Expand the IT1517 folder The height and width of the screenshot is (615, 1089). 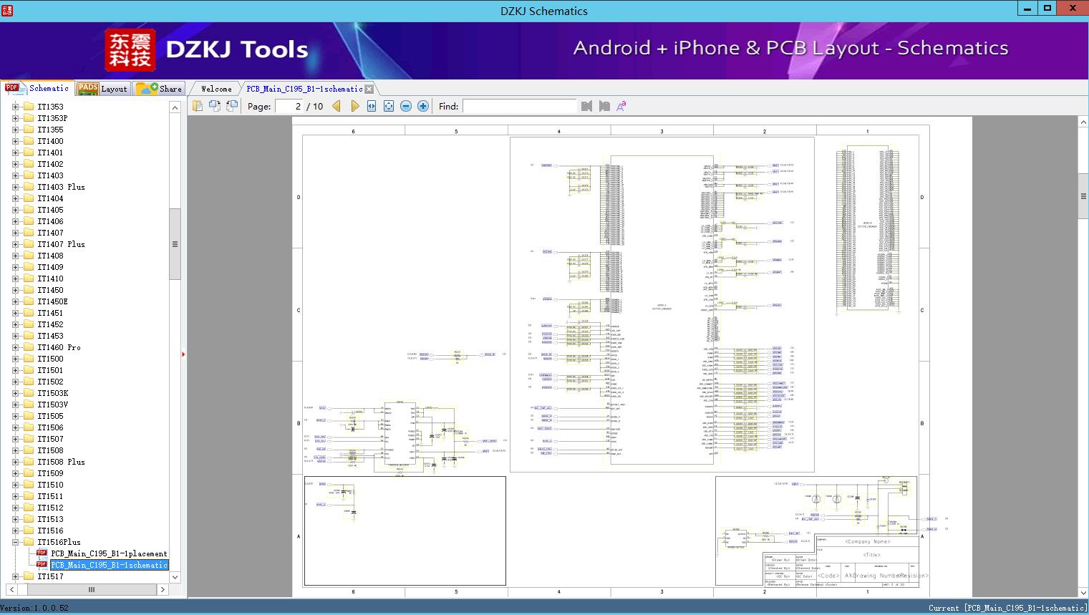click(x=15, y=576)
